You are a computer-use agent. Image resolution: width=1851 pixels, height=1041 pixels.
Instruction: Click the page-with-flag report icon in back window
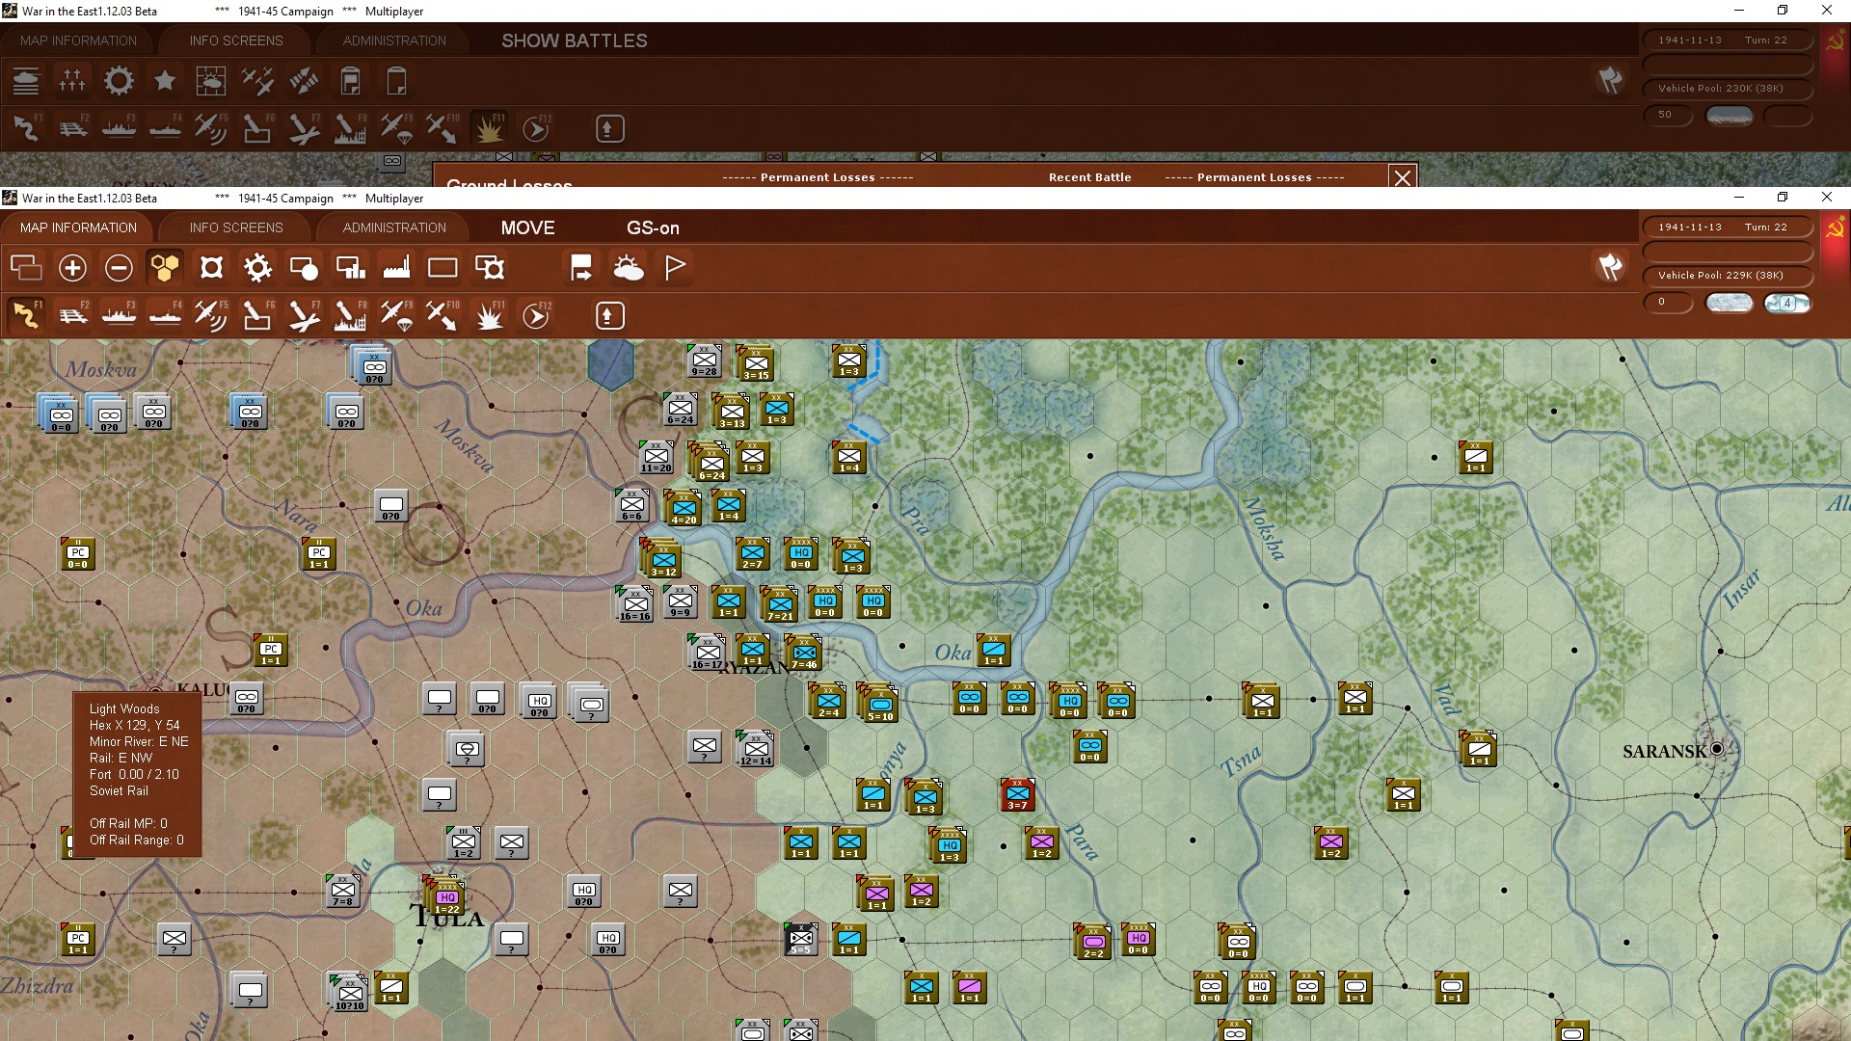point(350,81)
